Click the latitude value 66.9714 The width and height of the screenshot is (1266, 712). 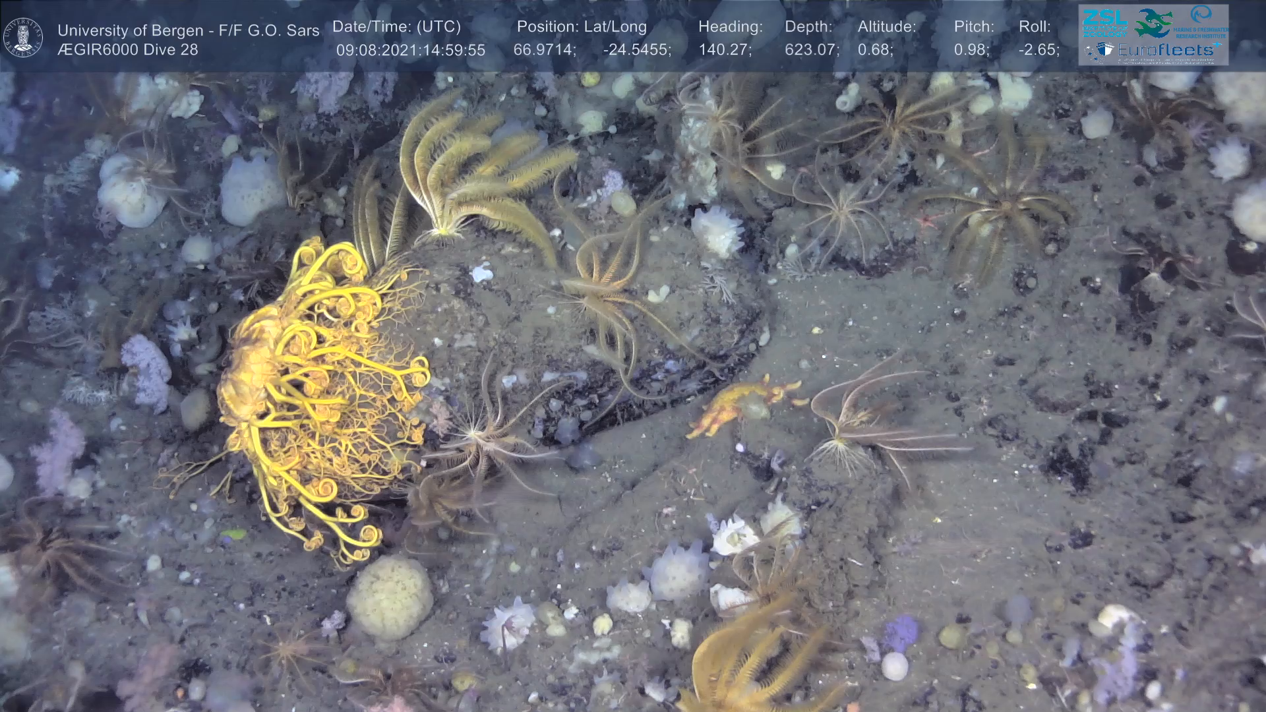pyautogui.click(x=543, y=50)
